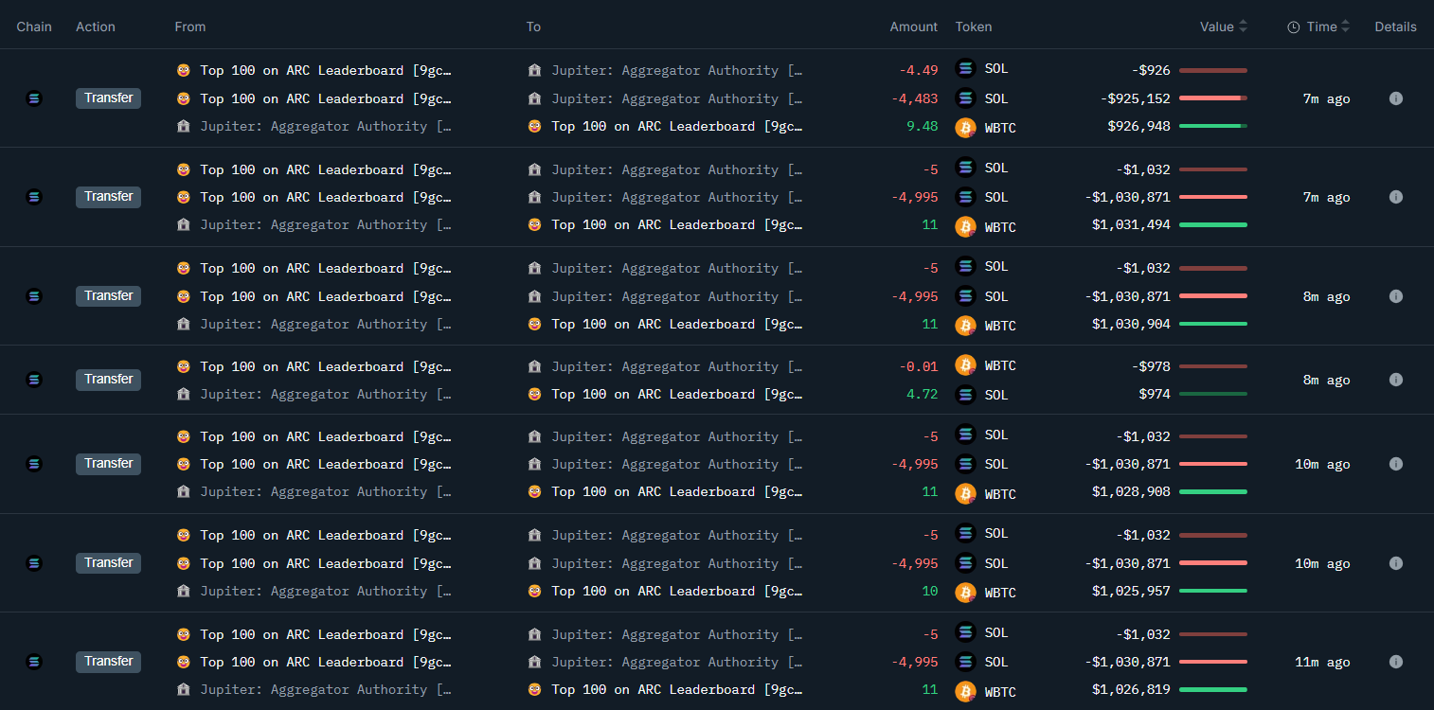Screen dimensions: 1434x710
Task: Open details info icon for the $1,030,904 row
Action: pos(1395,296)
